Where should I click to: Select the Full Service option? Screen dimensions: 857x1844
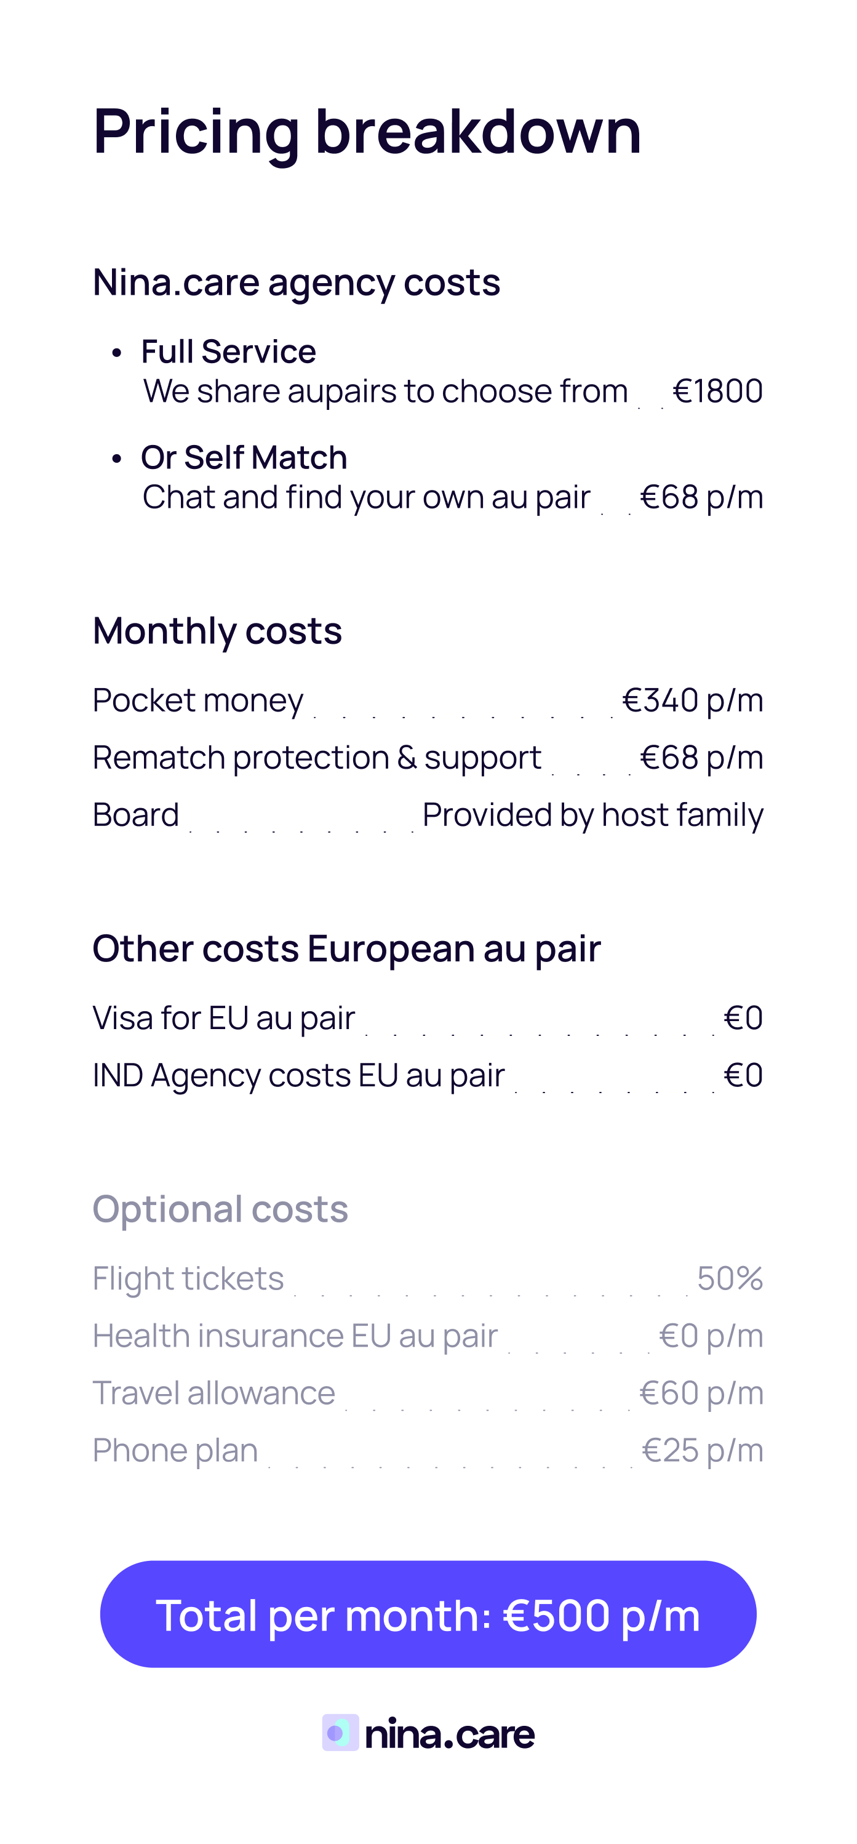point(228,351)
